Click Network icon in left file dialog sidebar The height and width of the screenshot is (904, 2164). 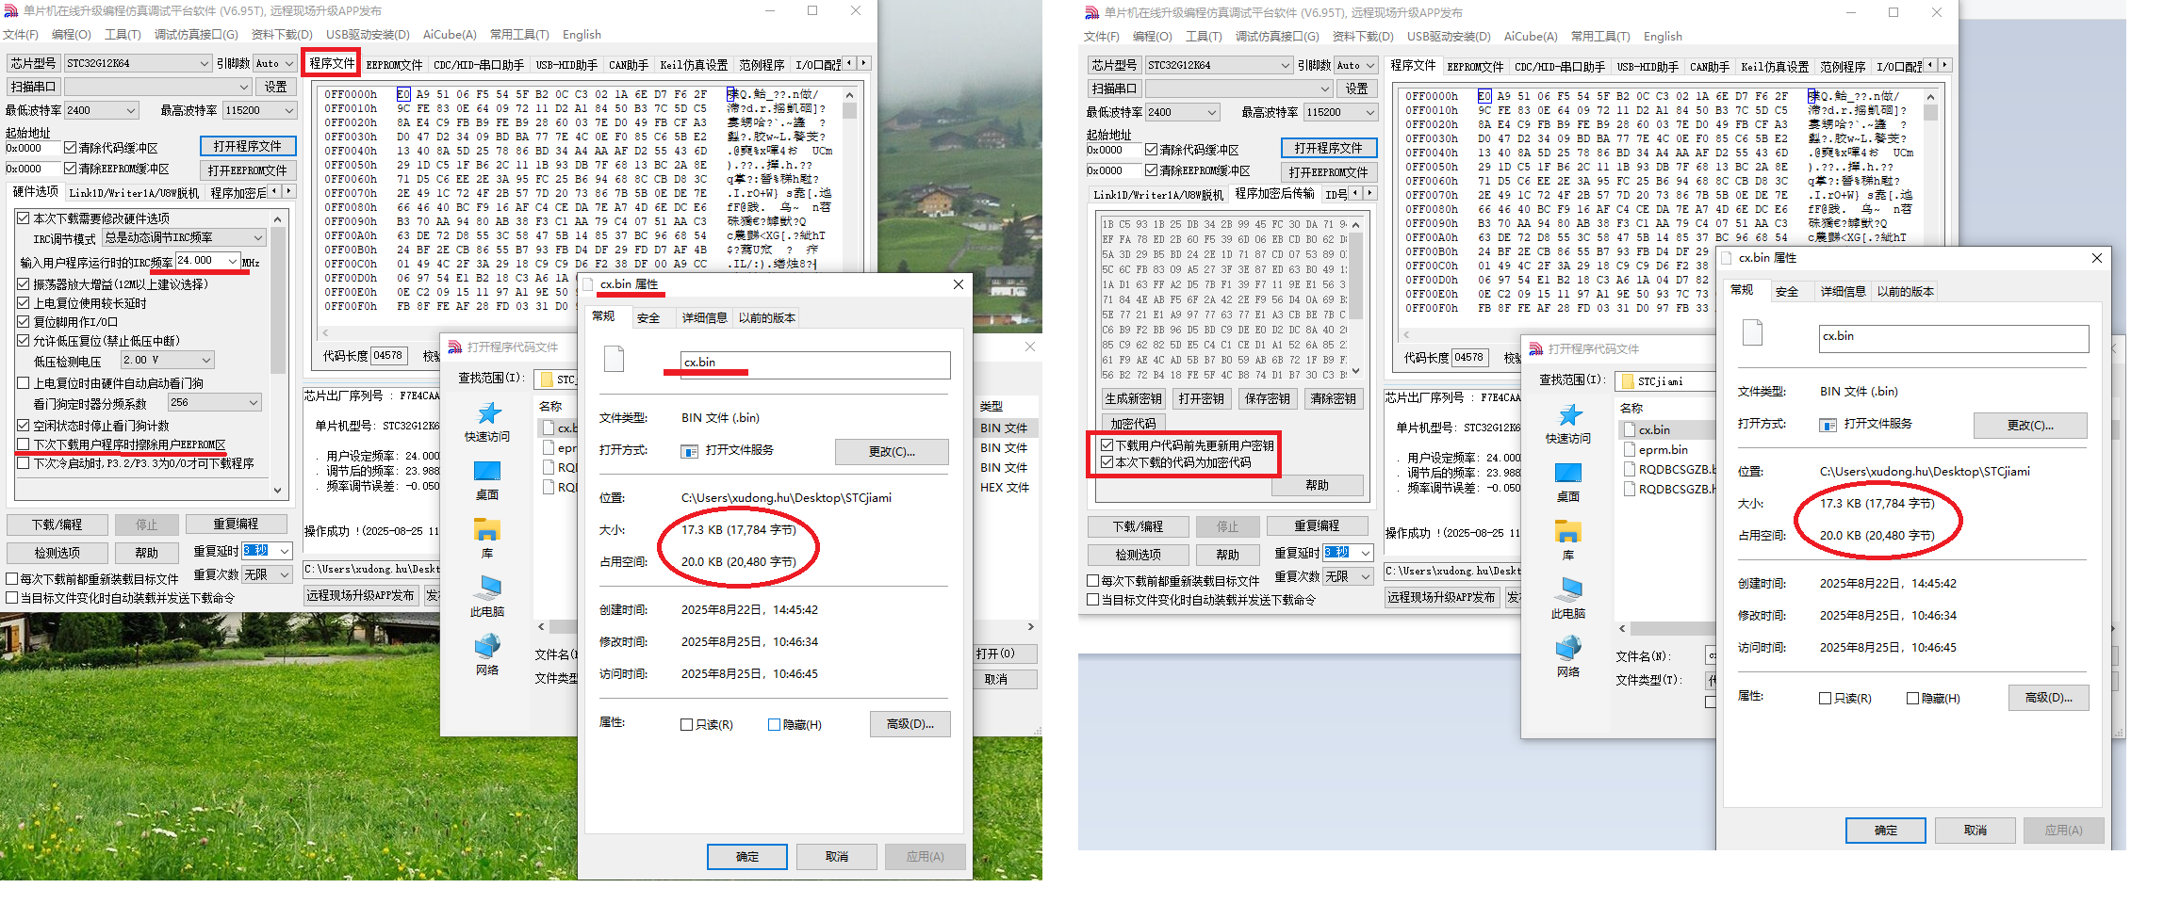point(487,646)
